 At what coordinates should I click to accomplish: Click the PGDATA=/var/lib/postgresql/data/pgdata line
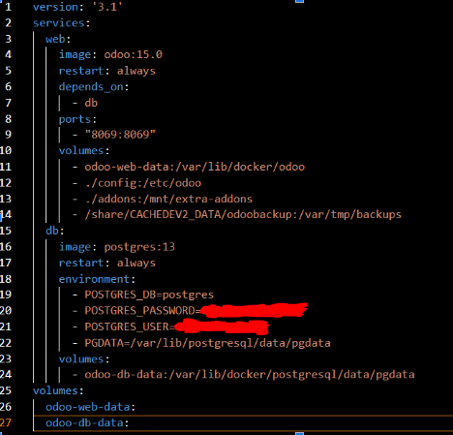pos(207,343)
